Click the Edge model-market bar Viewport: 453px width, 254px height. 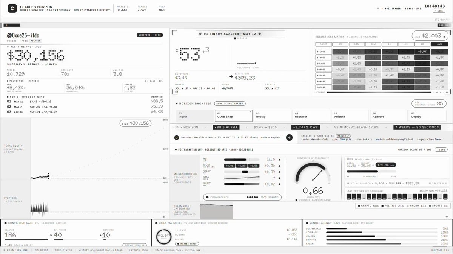tap(371, 172)
